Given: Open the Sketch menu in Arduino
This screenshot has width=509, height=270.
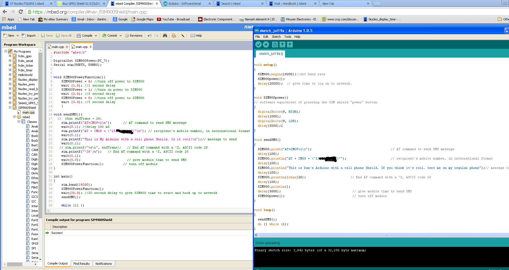Looking at the screenshot, I should [276, 37].
